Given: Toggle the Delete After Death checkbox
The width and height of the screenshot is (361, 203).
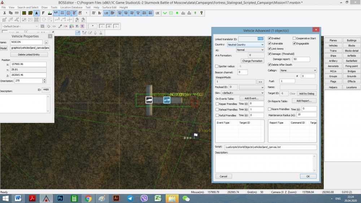Looking at the screenshot, I should point(269,65).
